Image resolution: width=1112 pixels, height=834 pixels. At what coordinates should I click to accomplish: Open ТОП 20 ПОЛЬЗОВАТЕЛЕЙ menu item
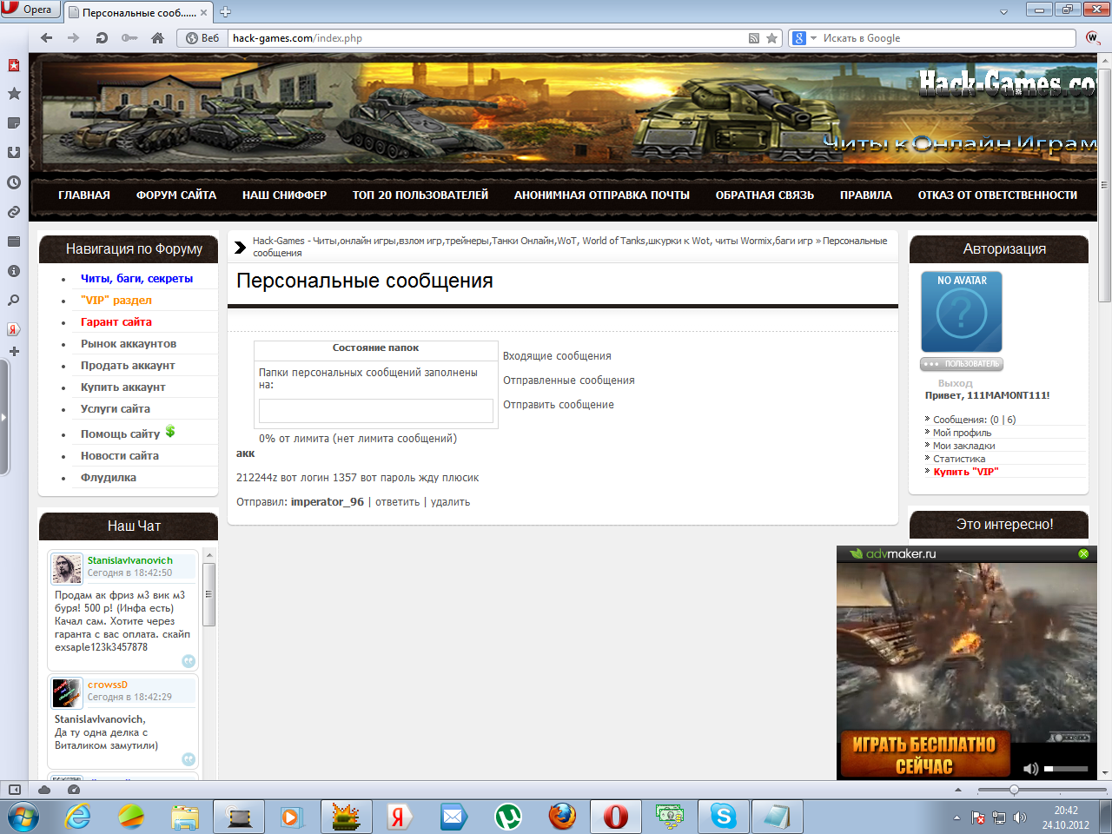(420, 195)
